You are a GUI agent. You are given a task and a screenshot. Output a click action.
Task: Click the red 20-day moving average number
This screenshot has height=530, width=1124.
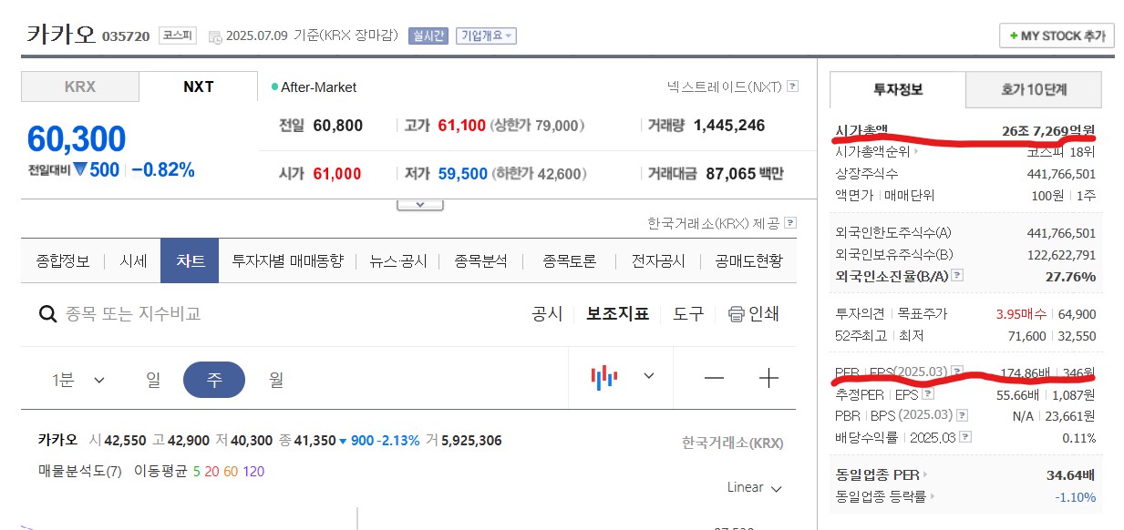tap(213, 472)
